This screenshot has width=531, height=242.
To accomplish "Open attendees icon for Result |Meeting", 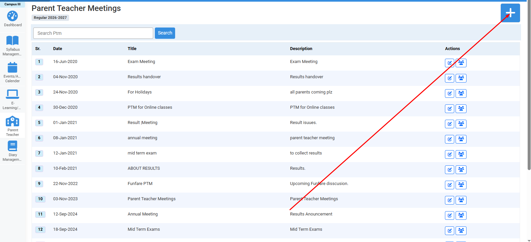I will 461,124.
